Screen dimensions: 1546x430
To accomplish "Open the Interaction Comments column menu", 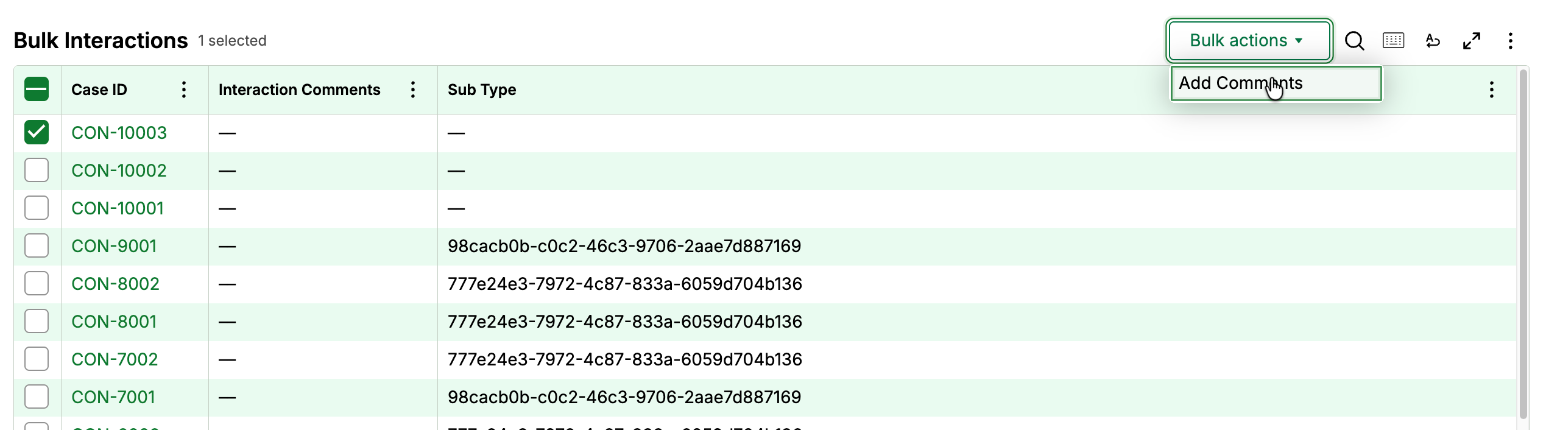I will pos(413,90).
